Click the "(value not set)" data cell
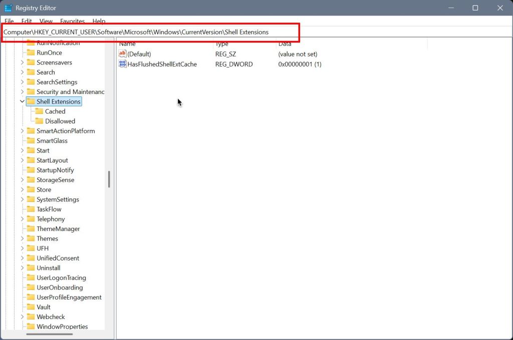Image resolution: width=513 pixels, height=340 pixels. point(298,54)
